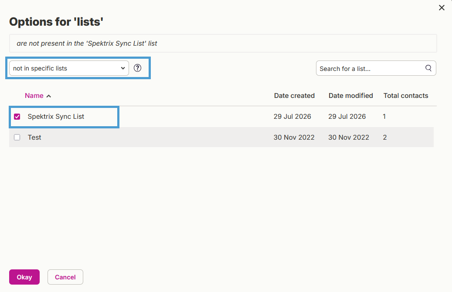Close the Options for 'lists' dialog
Screen dimensions: 452x292
442,8
